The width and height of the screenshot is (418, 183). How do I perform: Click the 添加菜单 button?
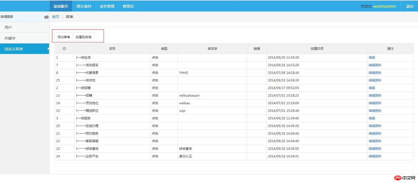pos(64,37)
